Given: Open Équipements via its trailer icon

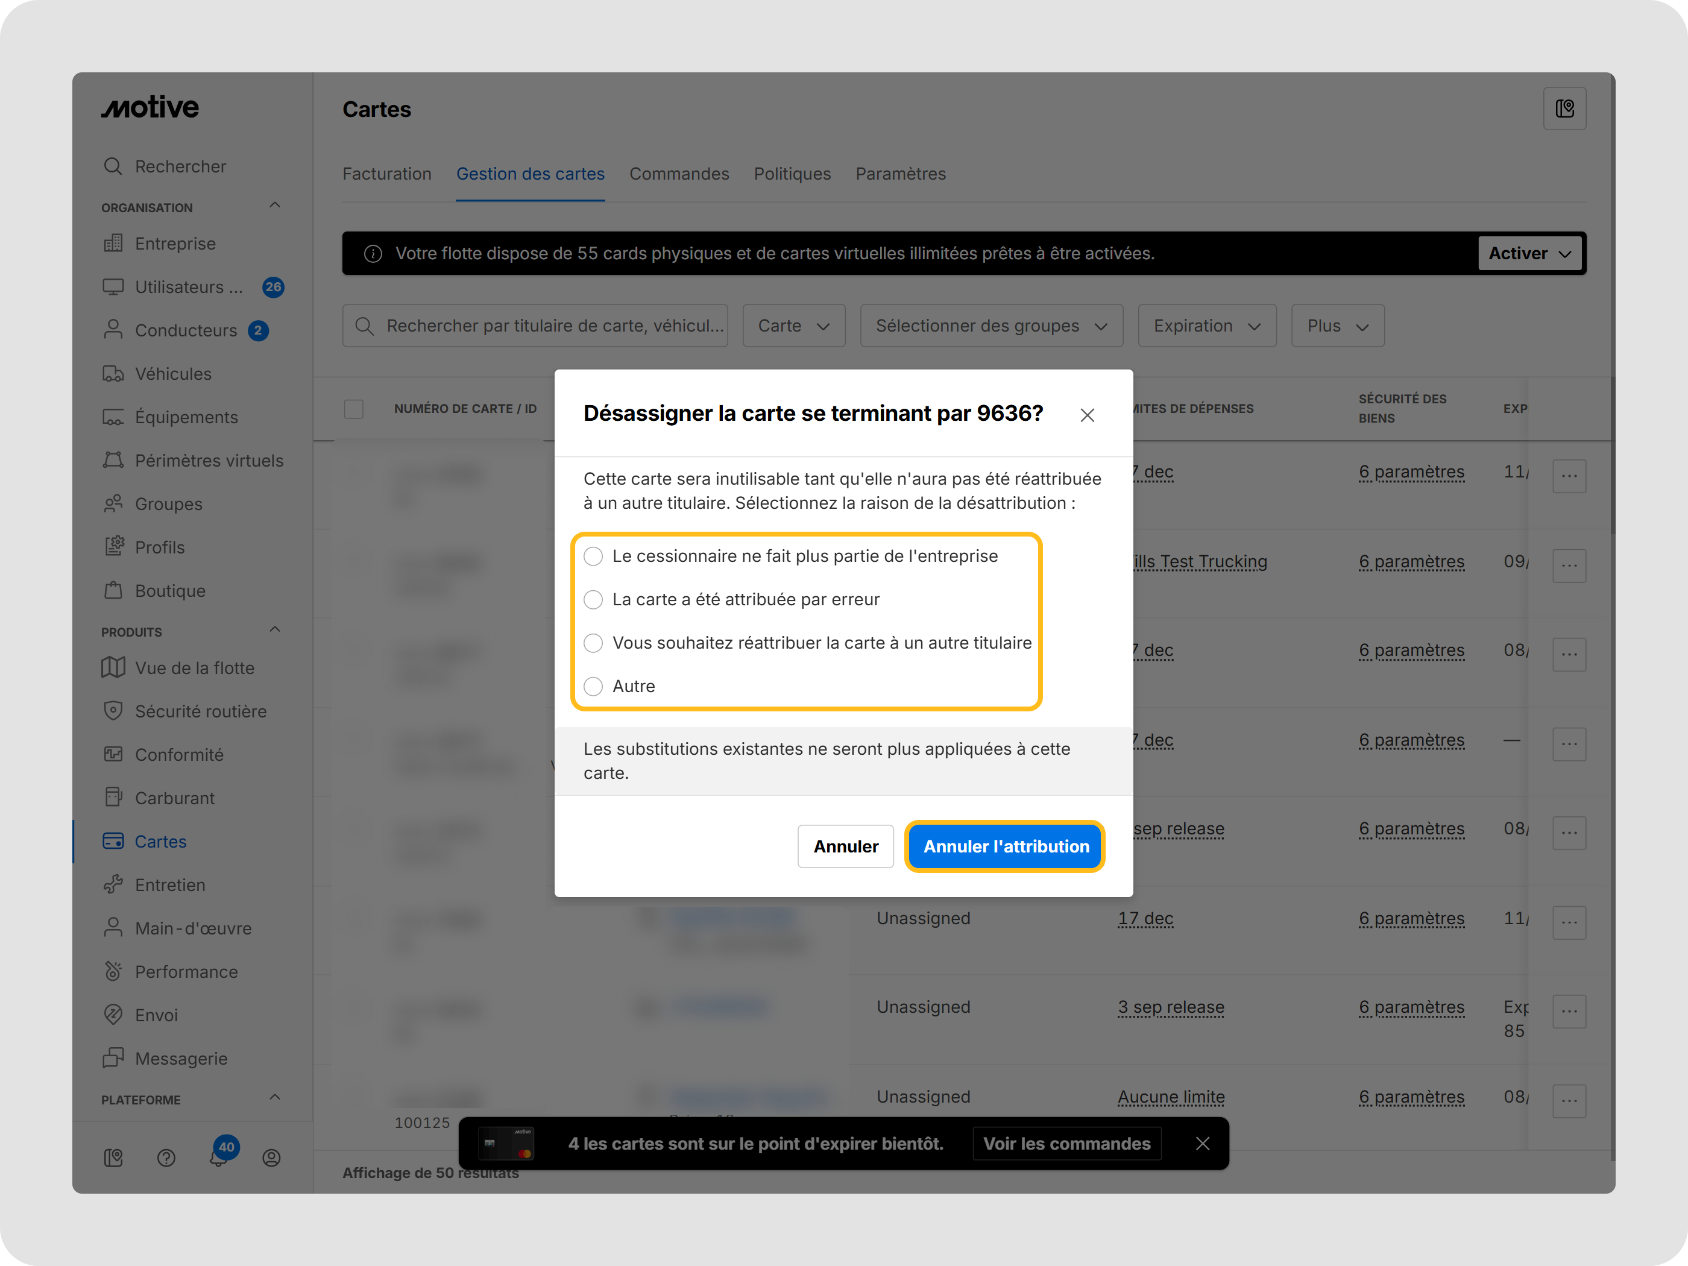Looking at the screenshot, I should [x=113, y=417].
